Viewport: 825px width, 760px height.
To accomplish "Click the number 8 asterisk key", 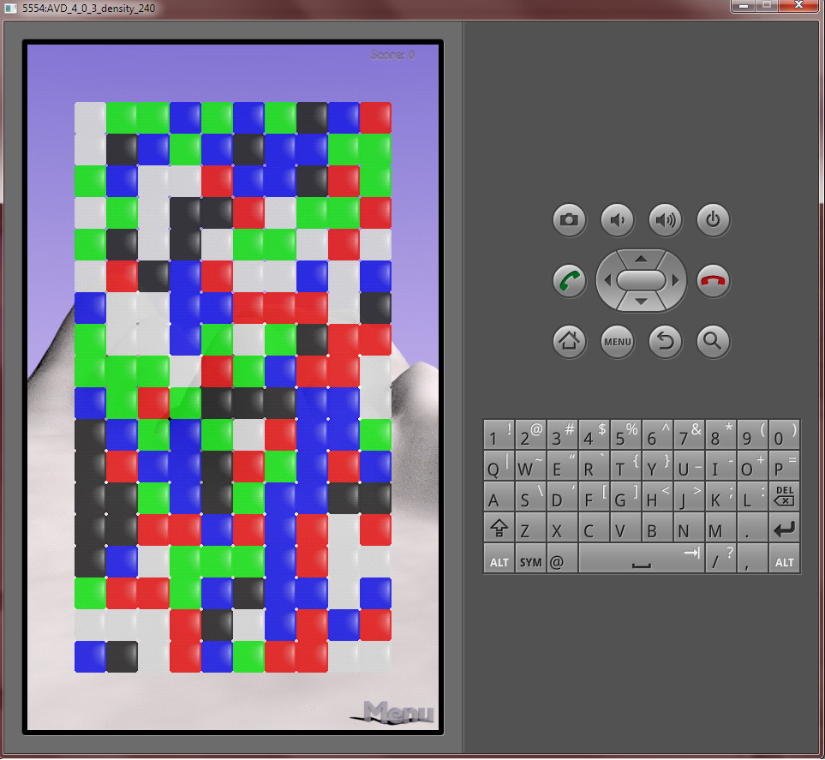I will click(720, 434).
